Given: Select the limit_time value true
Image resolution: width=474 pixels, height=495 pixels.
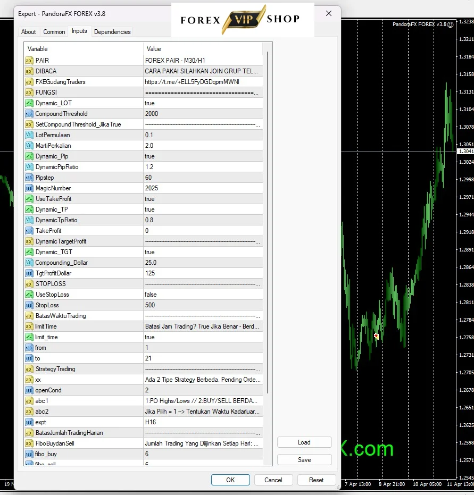Looking at the screenshot, I should 203,337.
